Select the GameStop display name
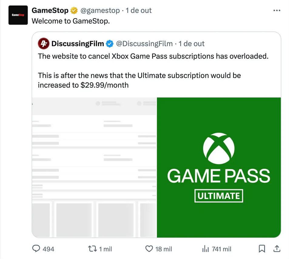The width and height of the screenshot is (289, 259). [x=50, y=10]
